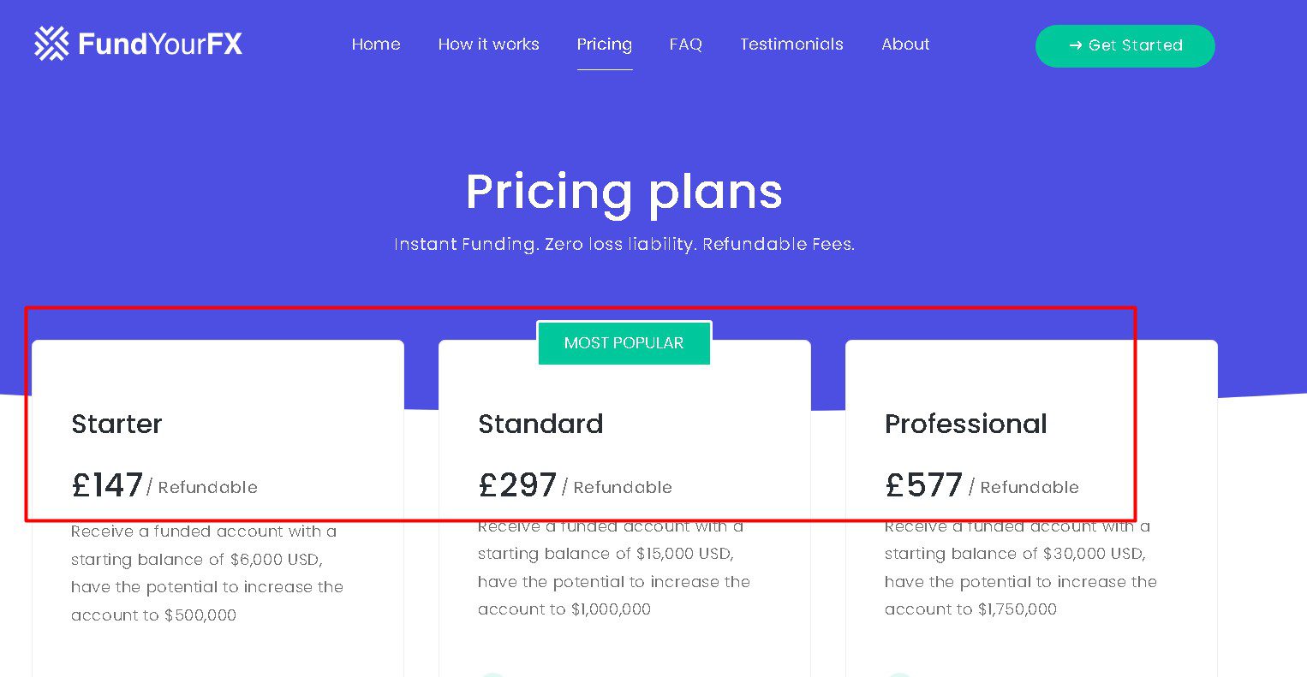
Task: Select the Starter plan title
Action: (x=116, y=424)
